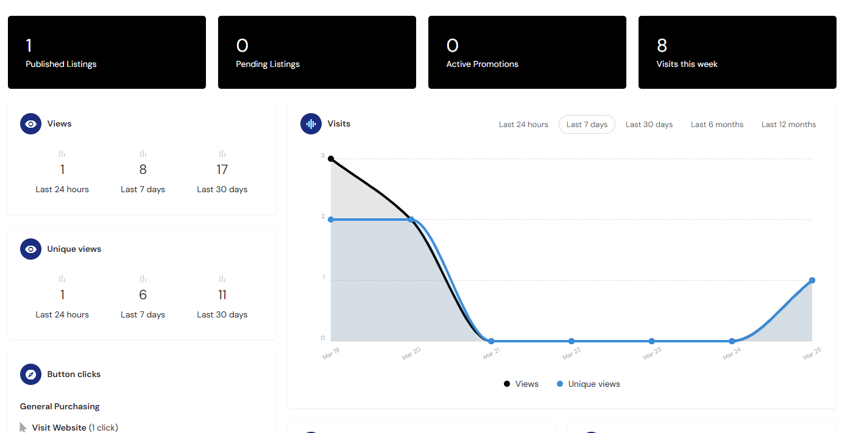Click the mini bar-chart icon above Last 7 days unique views

[143, 279]
